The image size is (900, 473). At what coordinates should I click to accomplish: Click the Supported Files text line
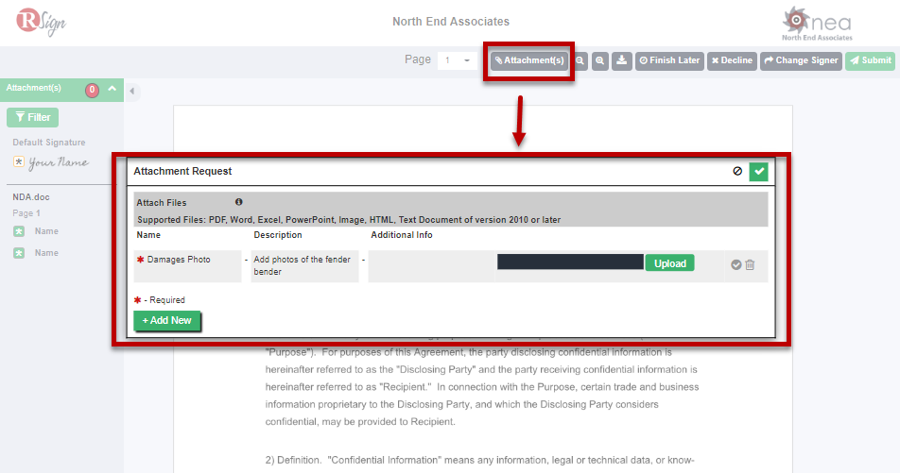[349, 220]
